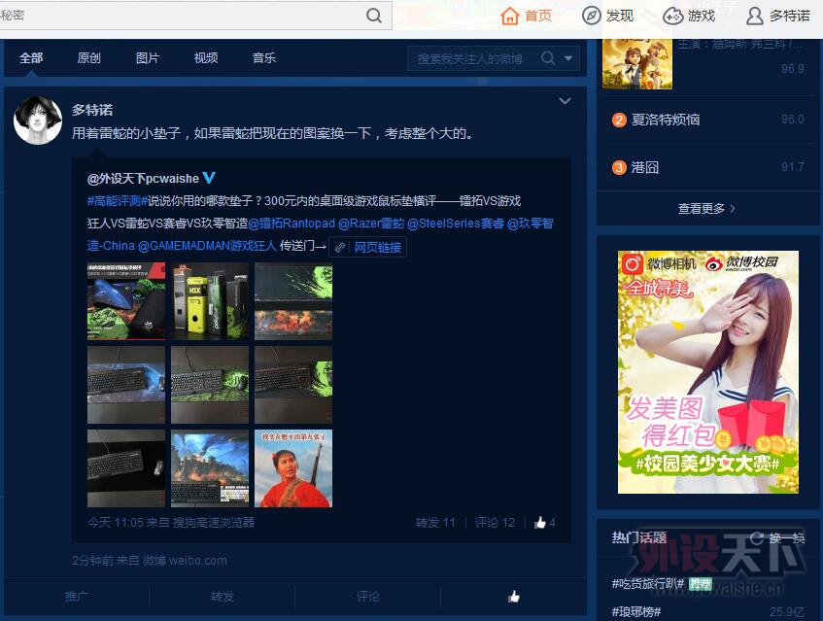Open the red poster woman thumbnail
Viewport: 823px width, 621px height.
pos(293,468)
